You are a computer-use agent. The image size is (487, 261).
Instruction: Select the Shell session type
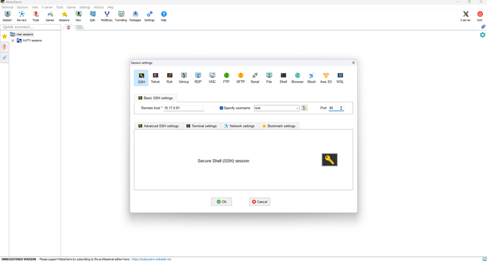click(283, 78)
